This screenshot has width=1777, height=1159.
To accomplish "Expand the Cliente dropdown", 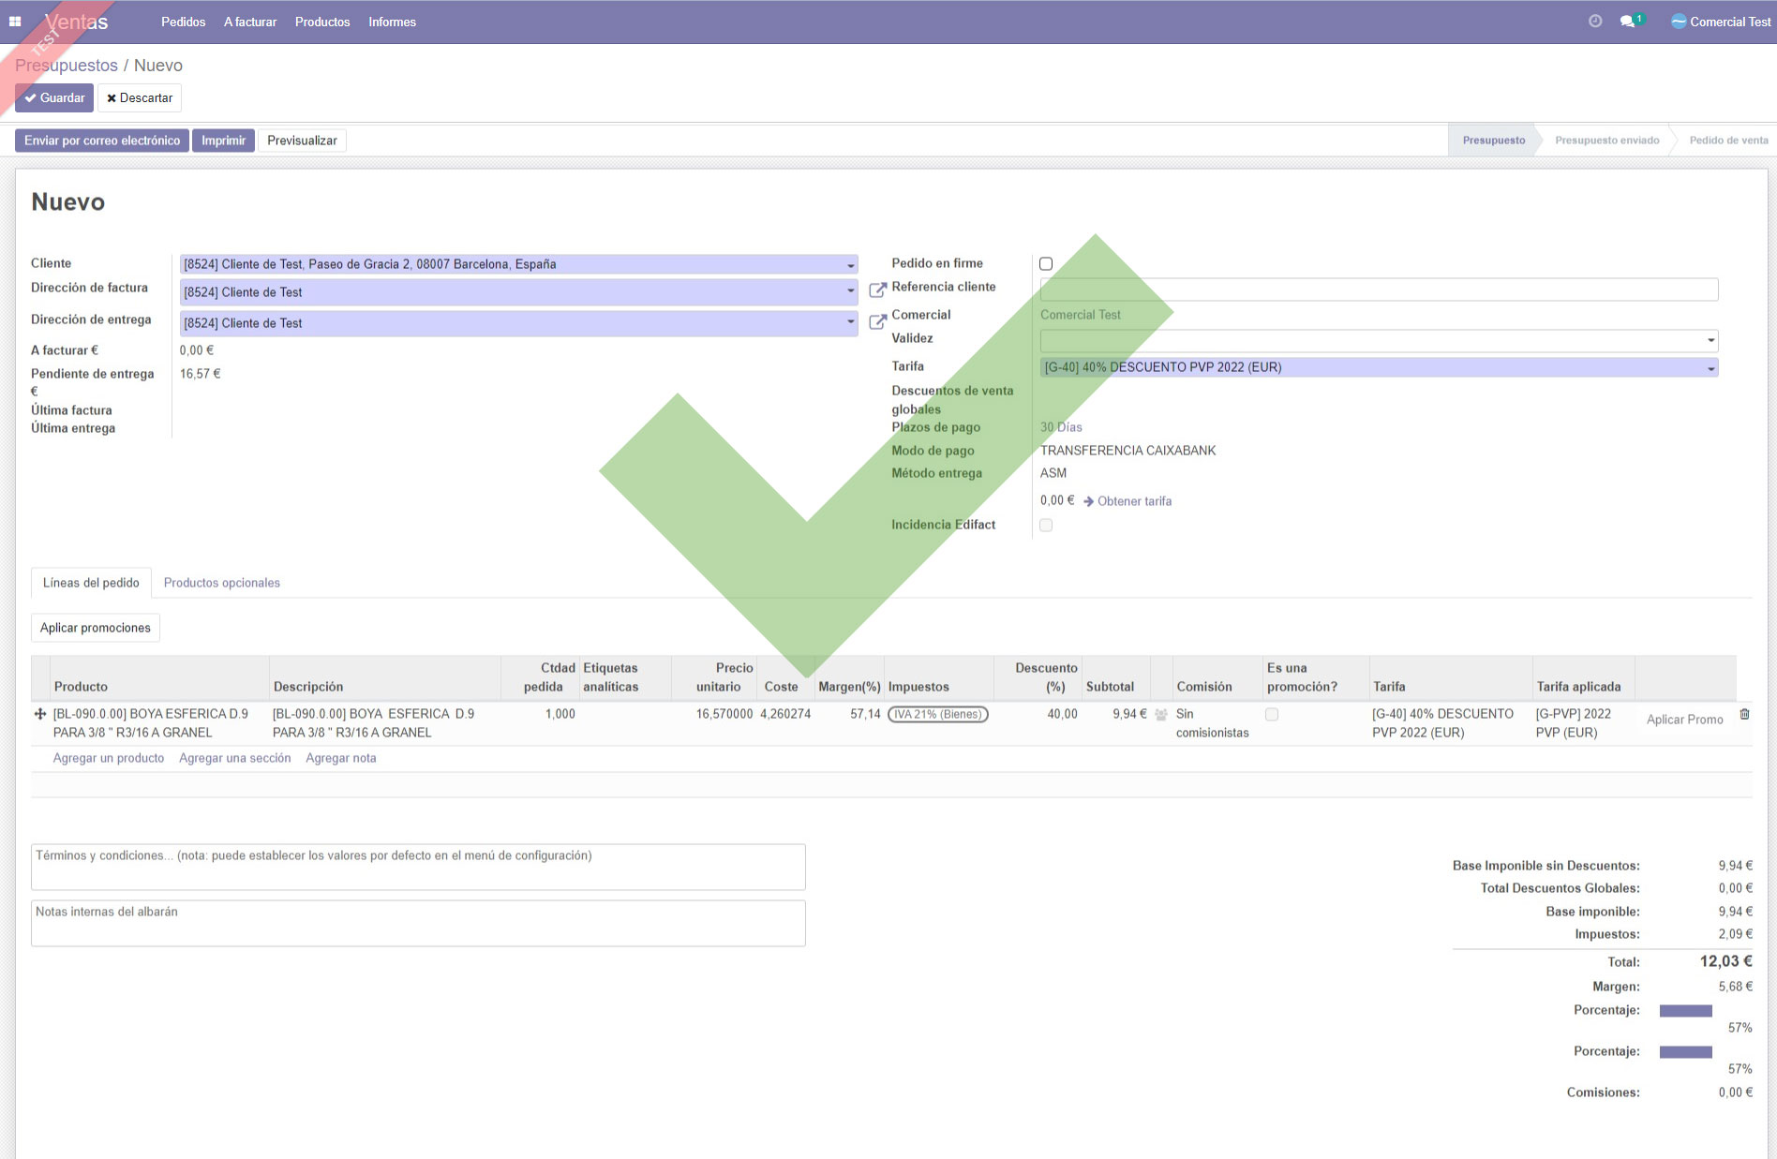I will (x=850, y=265).
